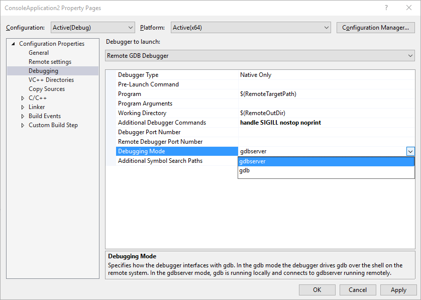Open Remote settings in the sidebar
Image resolution: width=421 pixels, height=300 pixels.
(48, 61)
